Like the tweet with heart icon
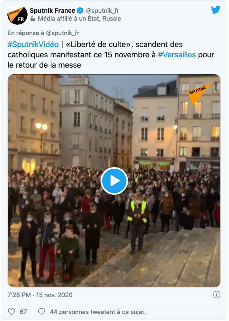 (x=12, y=312)
